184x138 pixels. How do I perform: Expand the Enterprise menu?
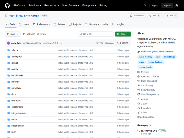(89, 6)
